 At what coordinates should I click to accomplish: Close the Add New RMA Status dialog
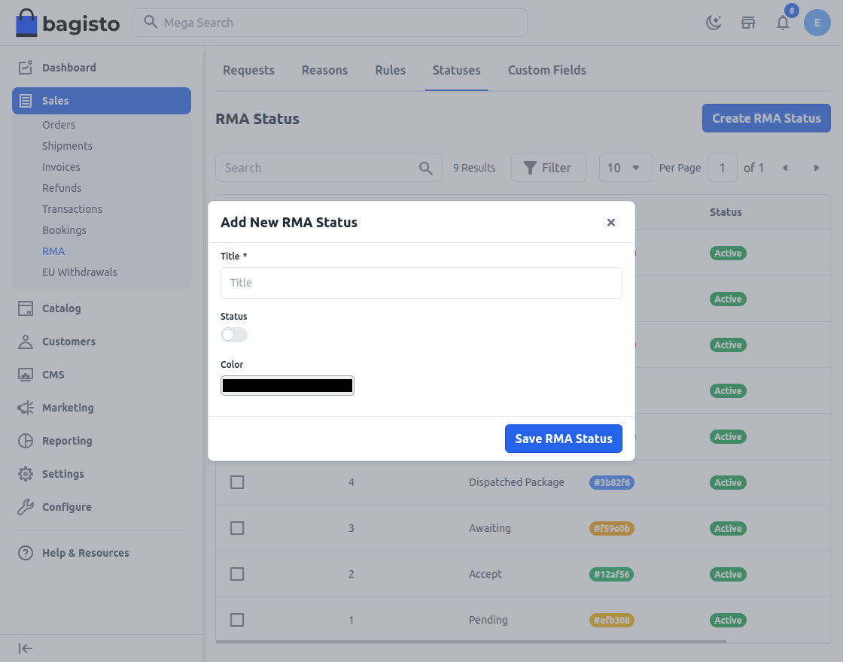[610, 223]
